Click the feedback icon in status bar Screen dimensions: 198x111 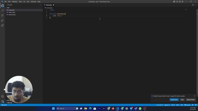point(193,105)
